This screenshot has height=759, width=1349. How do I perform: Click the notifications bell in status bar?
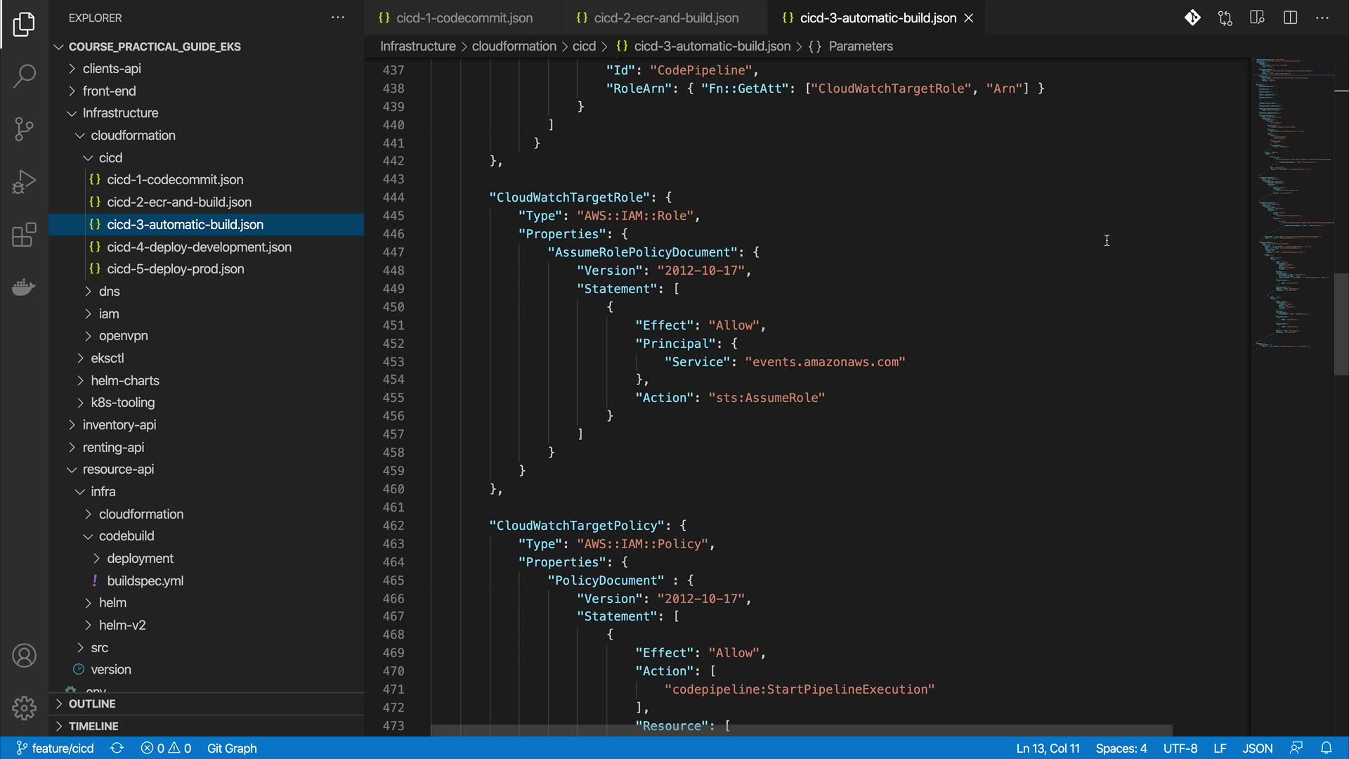pos(1326,748)
